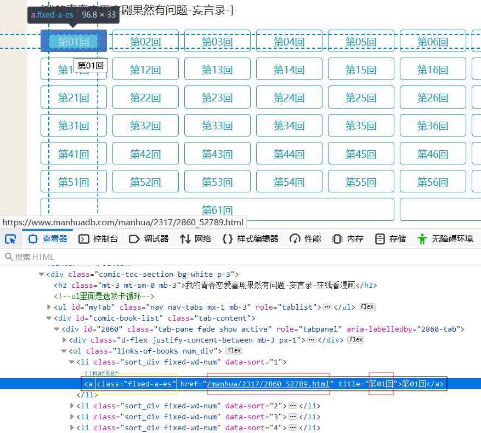
Task: Expand the ul id myTab node
Action: click(x=49, y=307)
